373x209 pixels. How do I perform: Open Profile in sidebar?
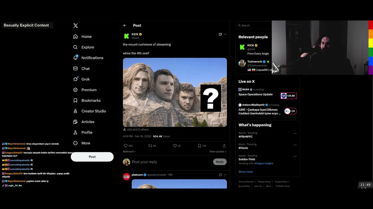(x=83, y=132)
